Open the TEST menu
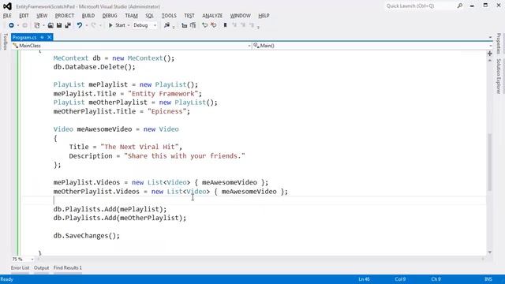Image resolution: width=505 pixels, height=284 pixels. [x=189, y=16]
